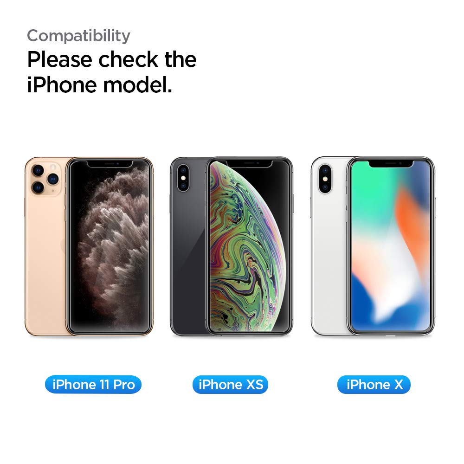
Task: Click the iPhone X blue label
Action: coord(374,384)
